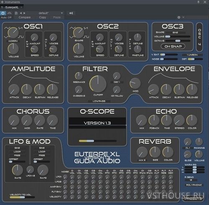Adjust the NOISE slider under OSC3
Viewport: 209px width, 205px height.
tap(169, 59)
